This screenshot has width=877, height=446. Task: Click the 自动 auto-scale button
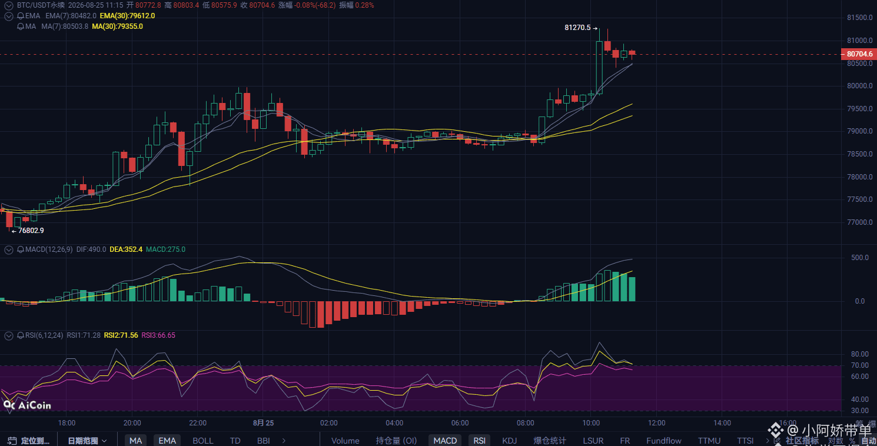869,441
